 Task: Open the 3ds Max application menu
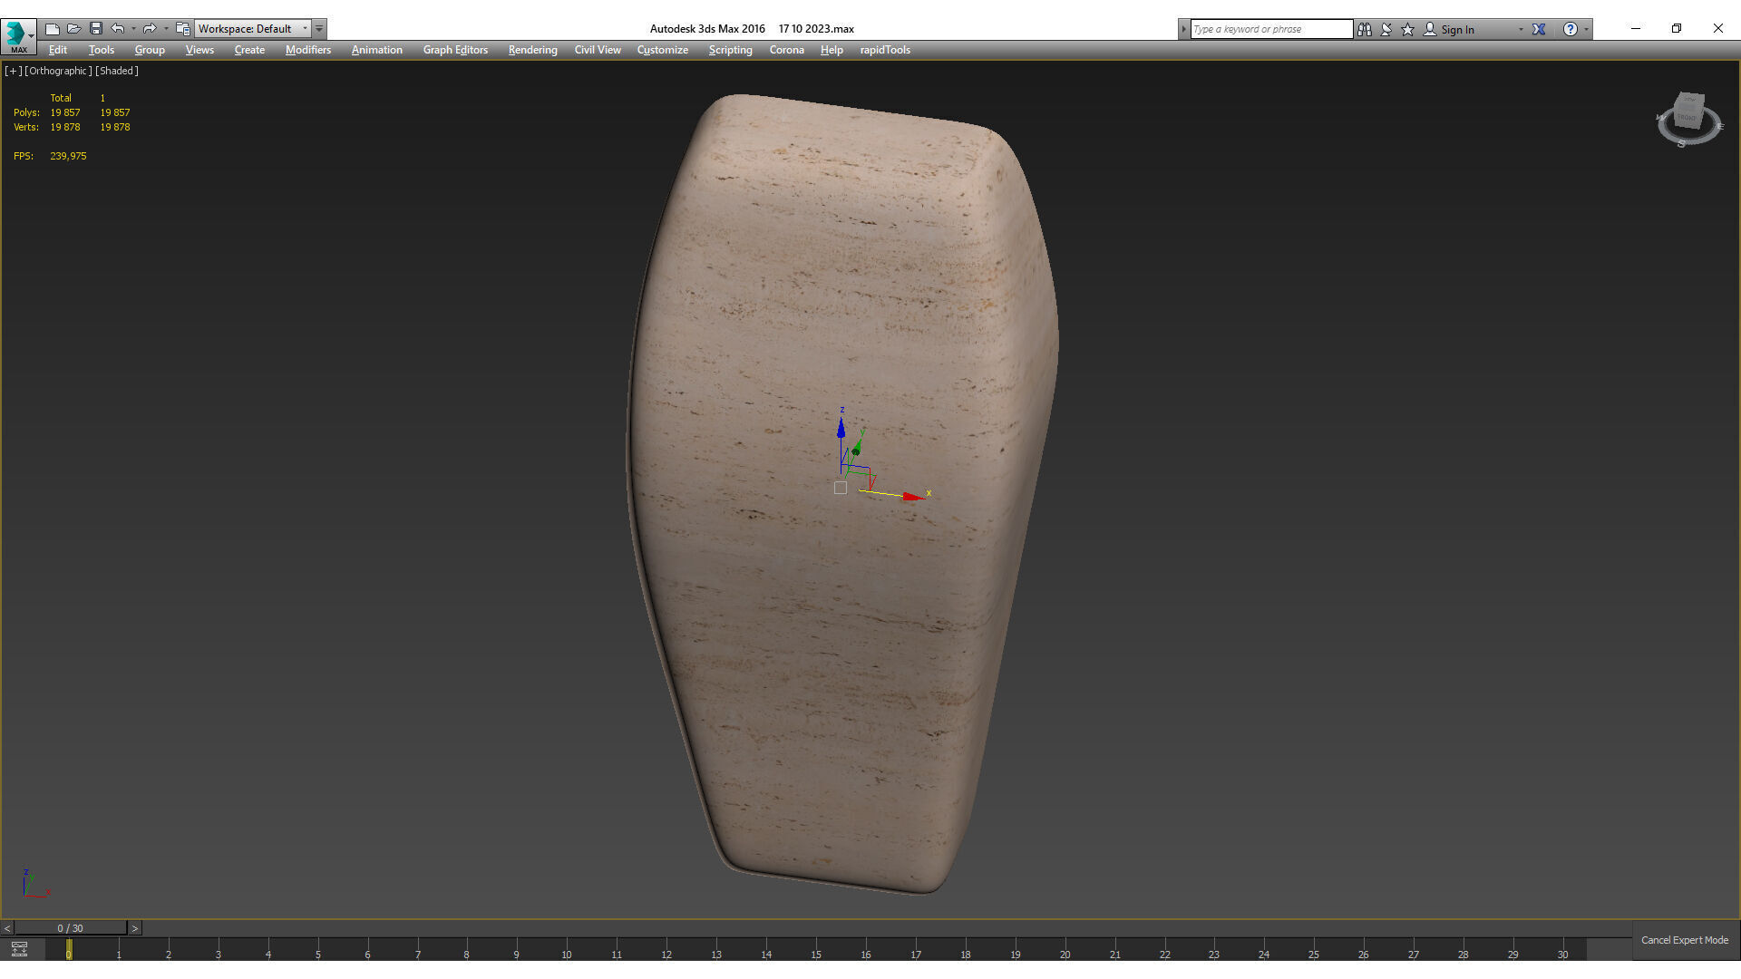18,36
